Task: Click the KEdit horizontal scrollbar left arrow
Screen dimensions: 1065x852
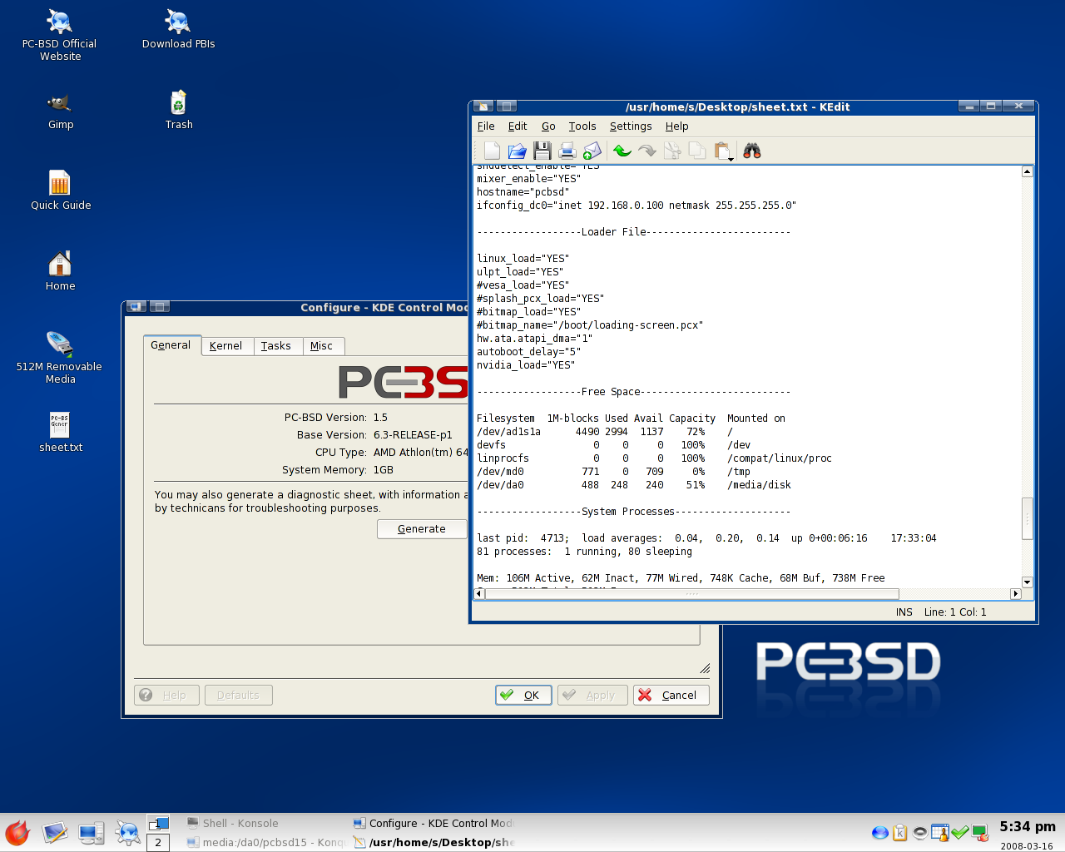Action: tap(478, 594)
